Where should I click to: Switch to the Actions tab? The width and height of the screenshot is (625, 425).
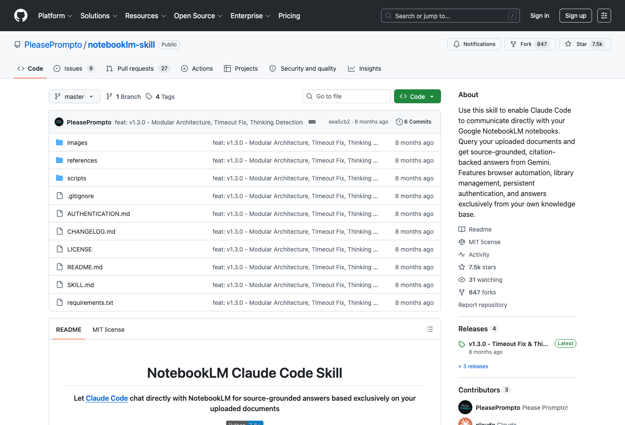click(x=197, y=69)
